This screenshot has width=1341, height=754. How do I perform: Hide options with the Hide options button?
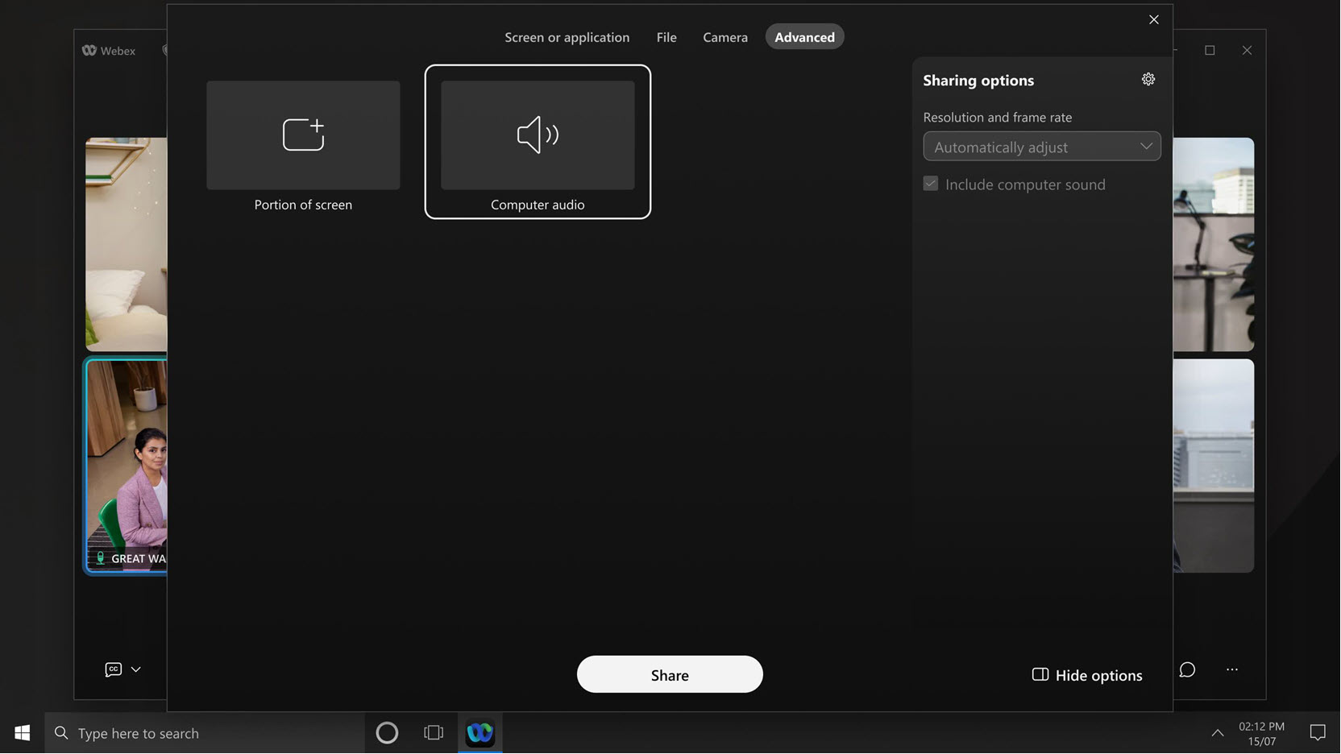click(x=1086, y=675)
